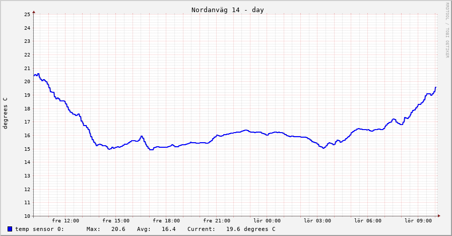The image size is (452, 236).
Task: Click the y-axis tick label 25
Action: tap(27, 15)
